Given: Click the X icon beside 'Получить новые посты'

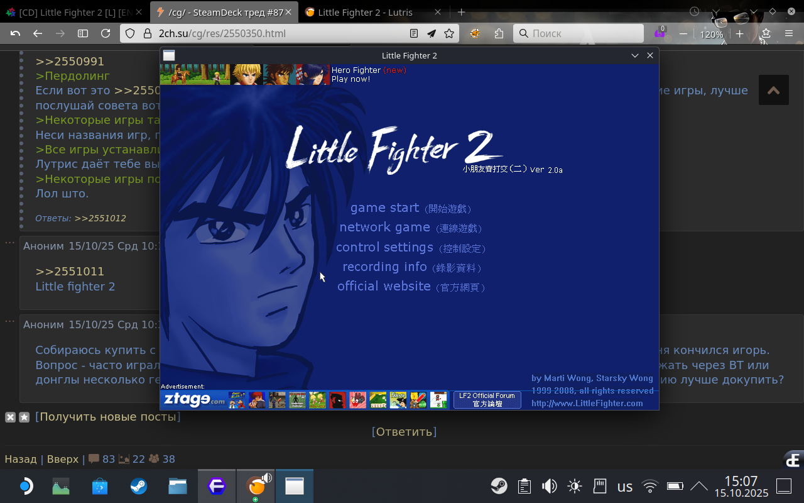Looking at the screenshot, I should pos(10,417).
